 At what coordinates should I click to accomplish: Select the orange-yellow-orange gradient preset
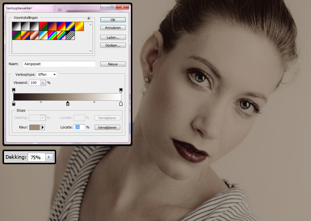[x=79, y=27]
